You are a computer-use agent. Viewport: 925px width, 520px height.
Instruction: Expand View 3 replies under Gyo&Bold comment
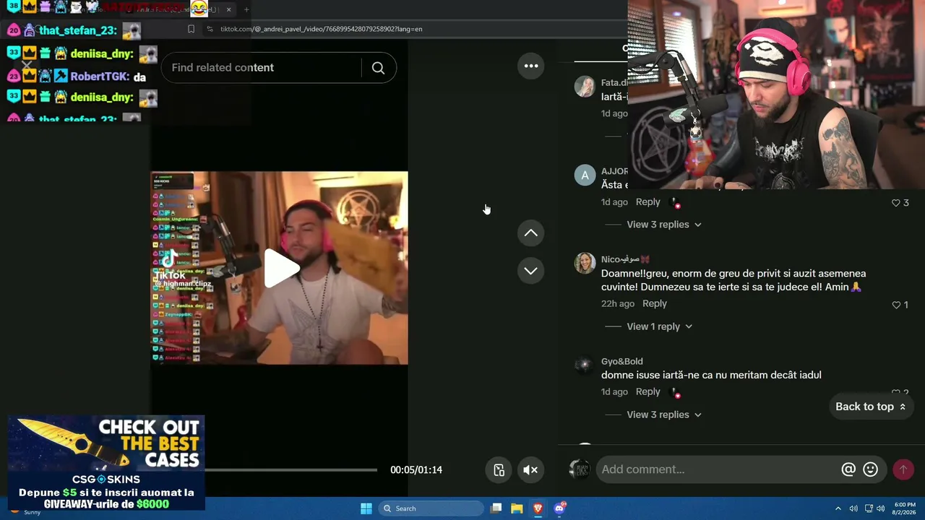pos(663,415)
